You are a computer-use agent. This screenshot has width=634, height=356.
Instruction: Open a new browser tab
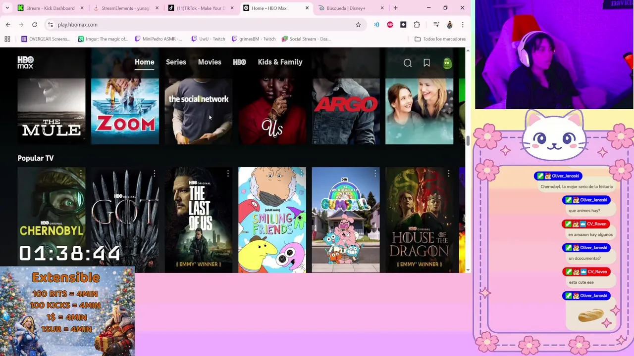click(395, 8)
